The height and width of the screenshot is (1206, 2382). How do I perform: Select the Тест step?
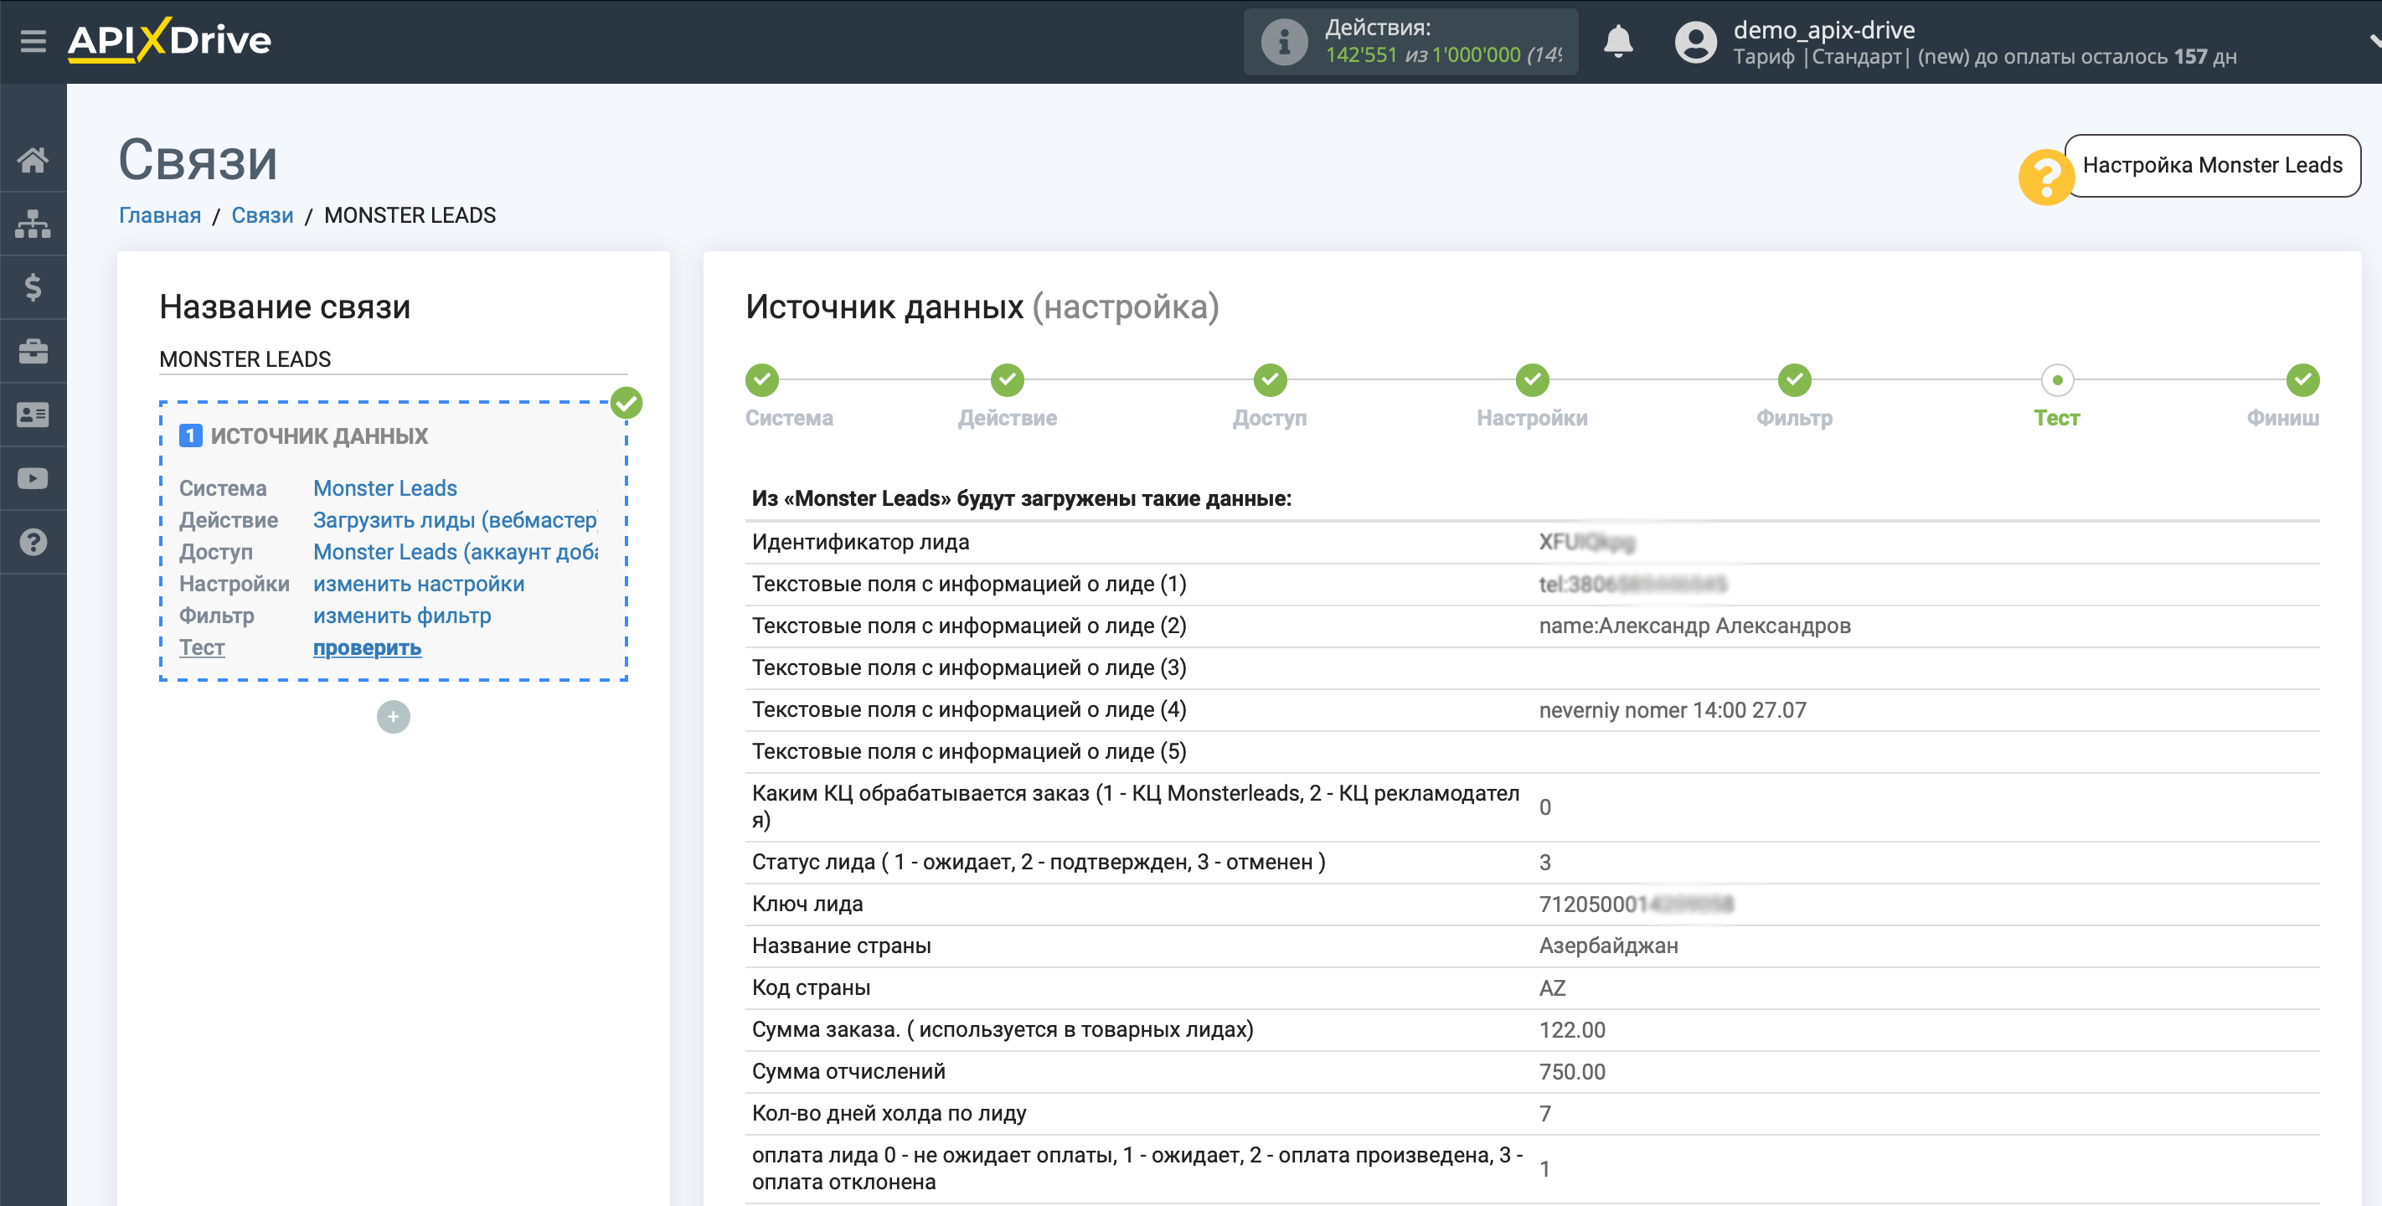point(2056,380)
